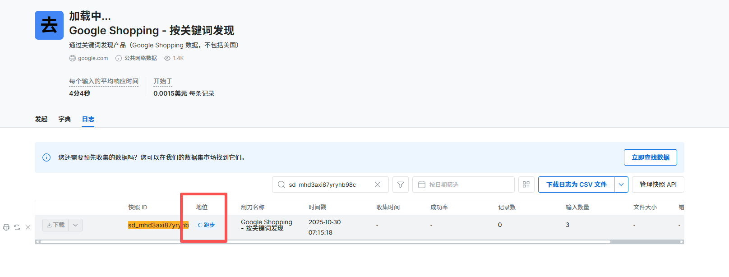Click the 开始于 label

163,81
